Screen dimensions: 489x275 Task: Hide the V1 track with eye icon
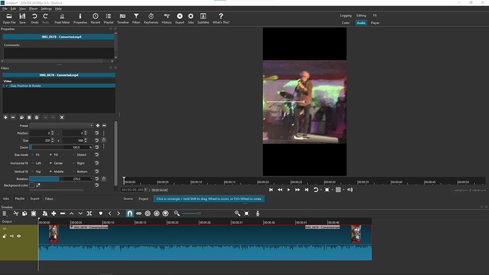[19, 236]
